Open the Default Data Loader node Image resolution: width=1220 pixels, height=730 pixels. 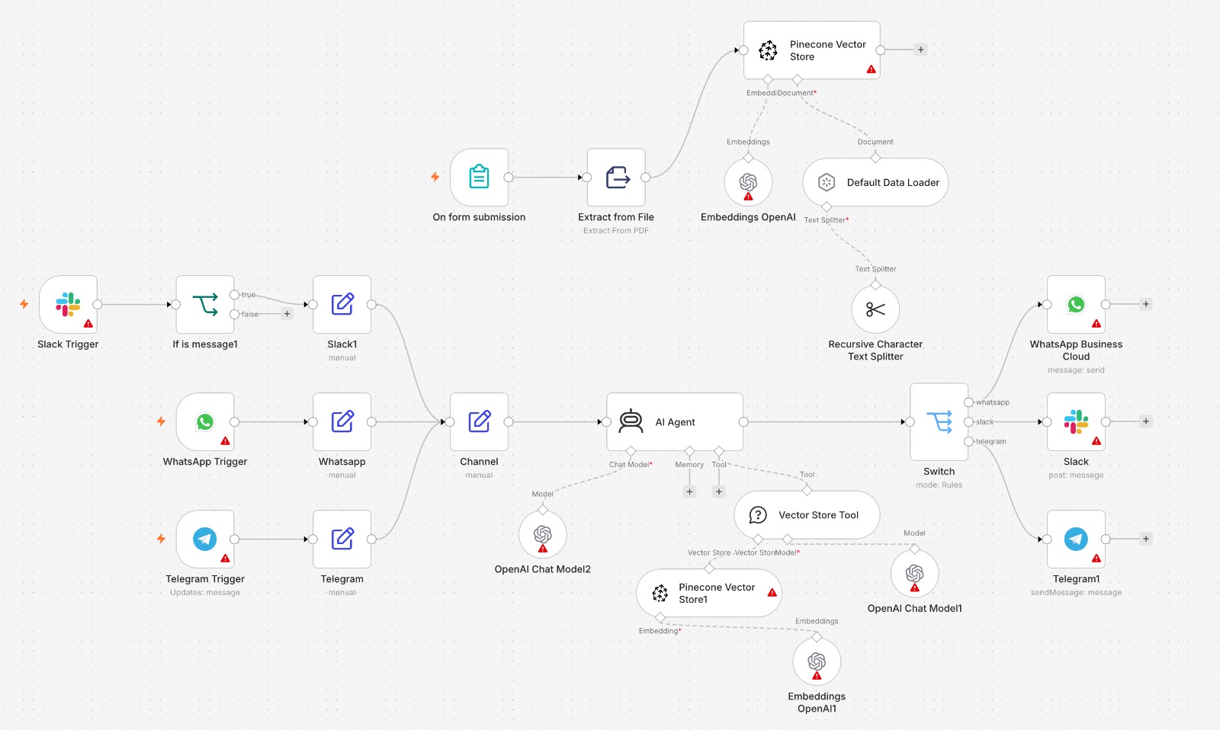tap(875, 182)
